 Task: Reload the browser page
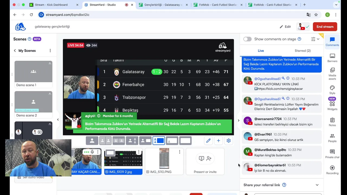click(x=31, y=15)
